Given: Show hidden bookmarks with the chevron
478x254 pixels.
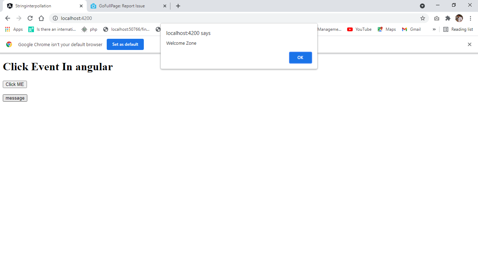Looking at the screenshot, I should point(434,29).
